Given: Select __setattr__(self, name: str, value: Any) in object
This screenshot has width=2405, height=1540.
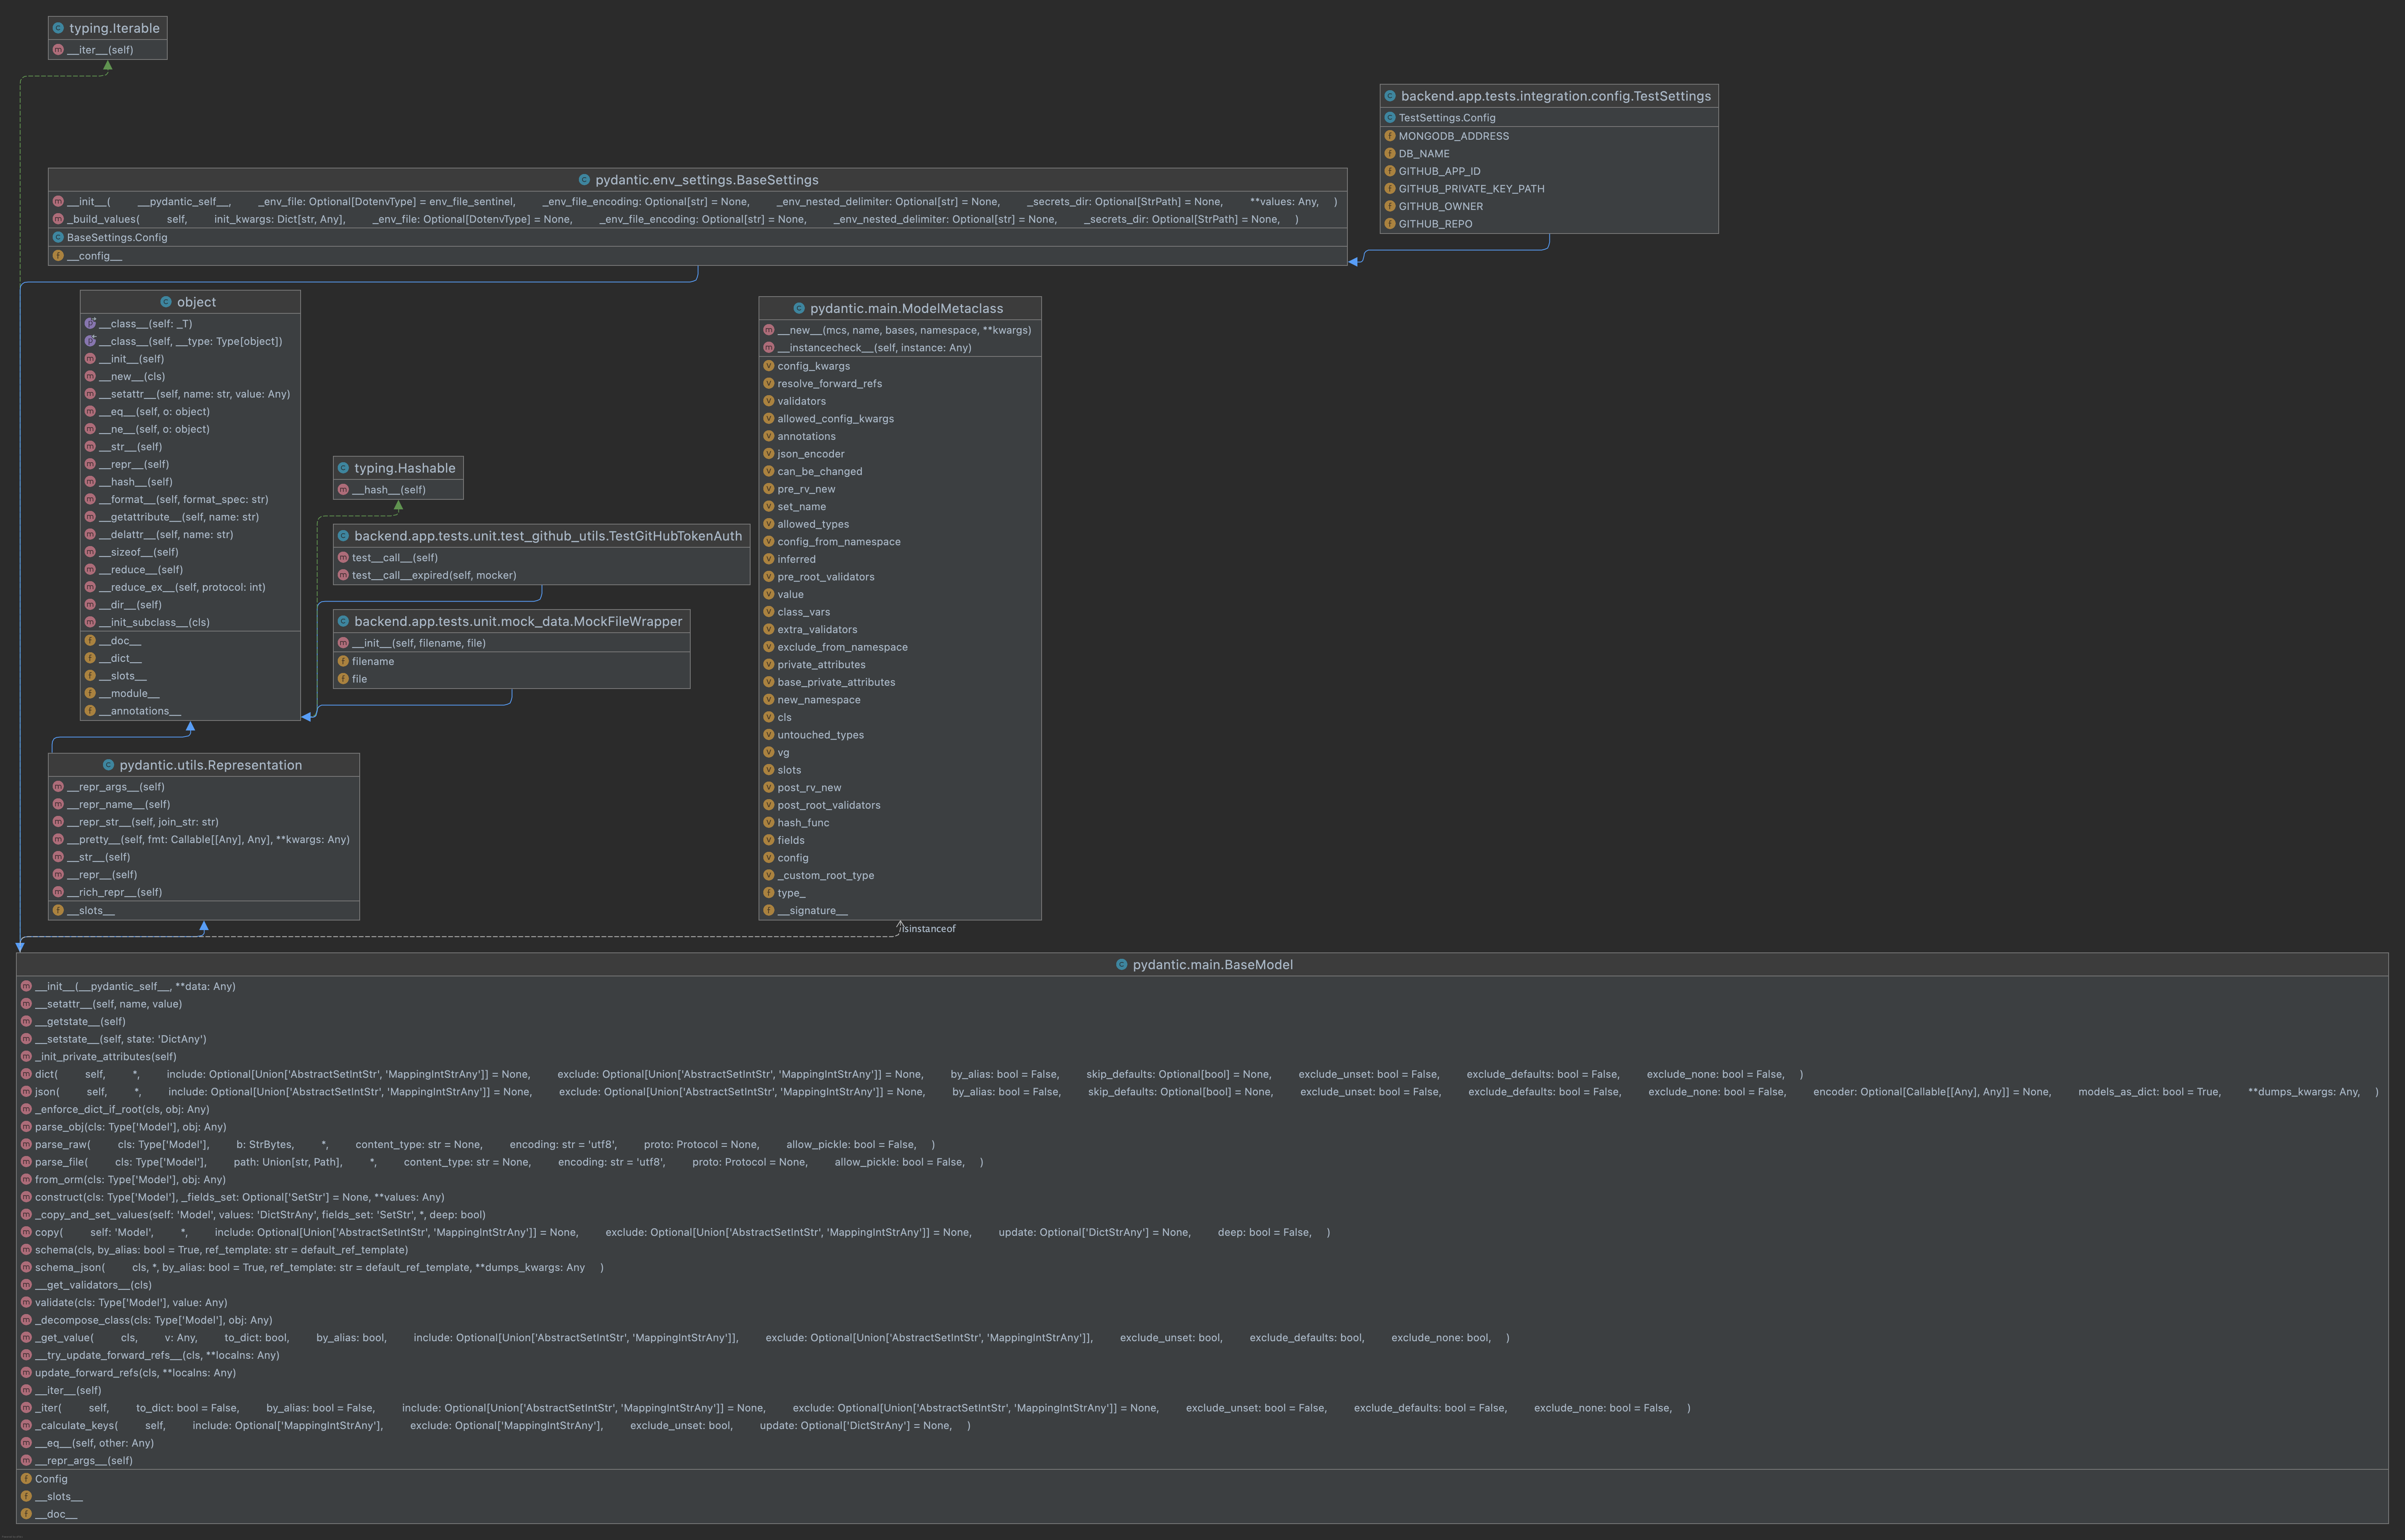Looking at the screenshot, I should (195, 394).
